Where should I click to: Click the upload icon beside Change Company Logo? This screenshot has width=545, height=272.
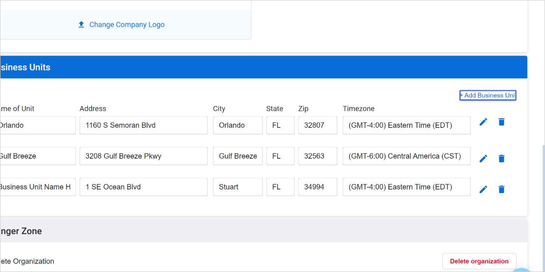pos(81,24)
